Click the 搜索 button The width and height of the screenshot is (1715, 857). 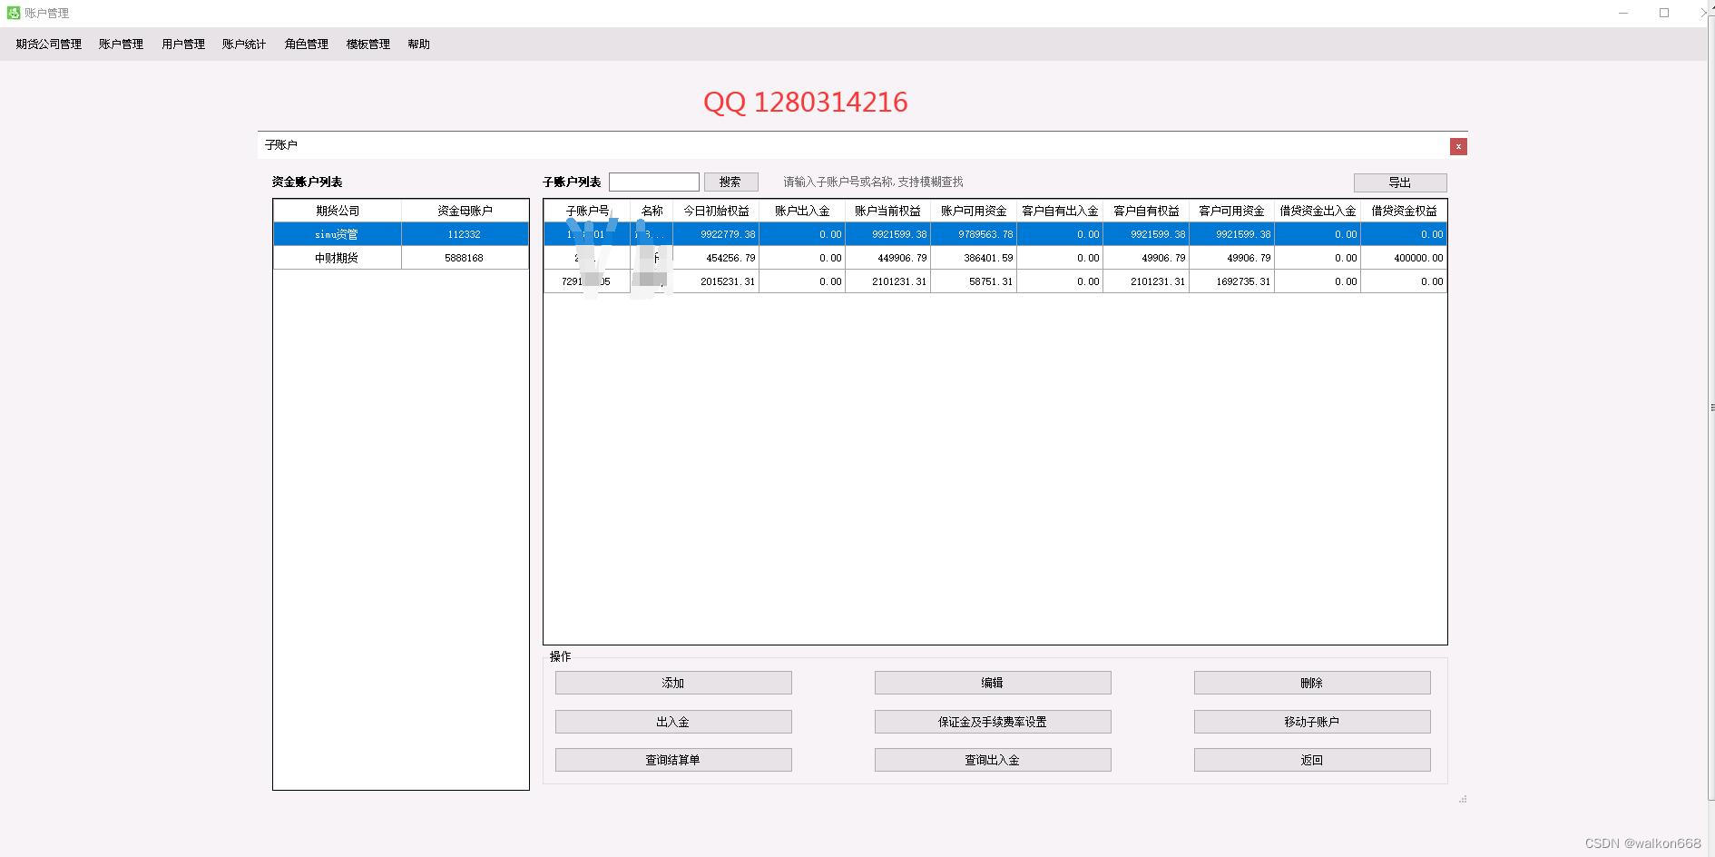pyautogui.click(x=730, y=182)
